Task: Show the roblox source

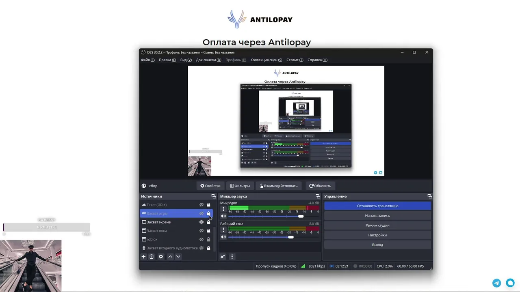Action: (201, 239)
